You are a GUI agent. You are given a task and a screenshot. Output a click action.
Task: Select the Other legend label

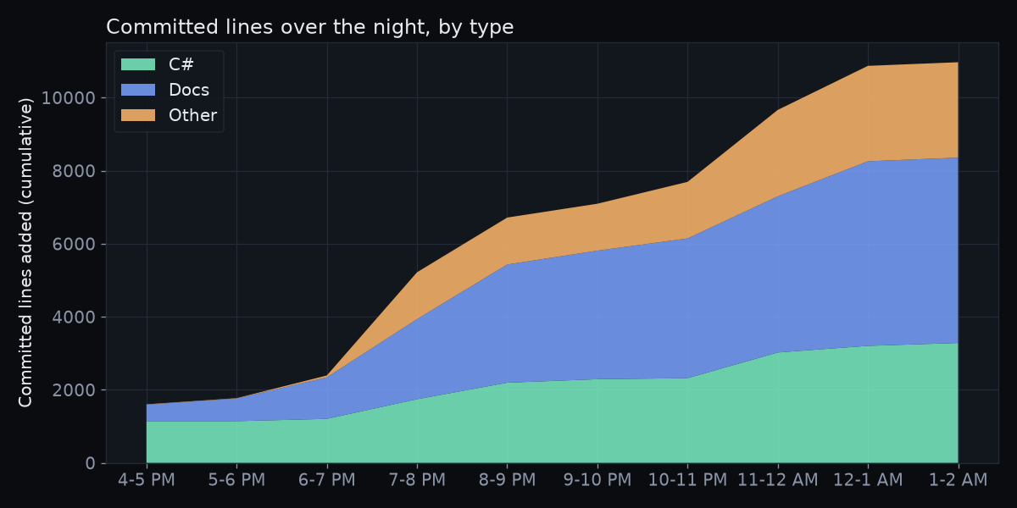coord(192,115)
